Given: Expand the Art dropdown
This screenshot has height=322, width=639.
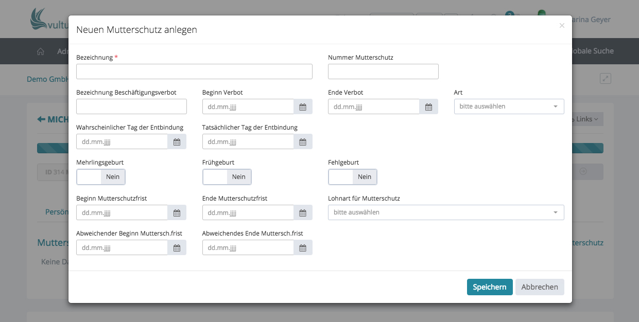Looking at the screenshot, I should click(x=509, y=106).
